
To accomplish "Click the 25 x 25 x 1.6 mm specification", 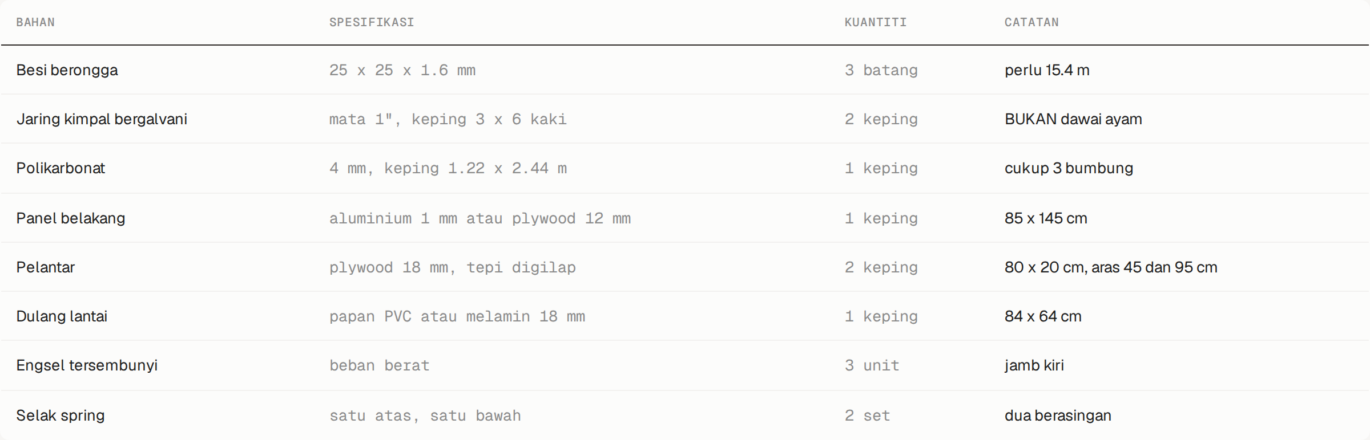I will click(402, 70).
